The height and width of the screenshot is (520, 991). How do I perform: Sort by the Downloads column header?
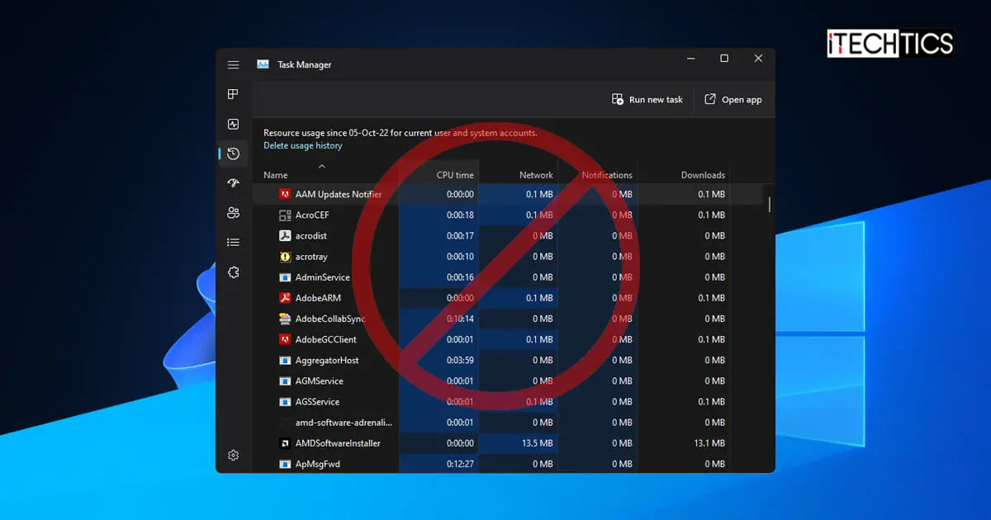point(703,175)
